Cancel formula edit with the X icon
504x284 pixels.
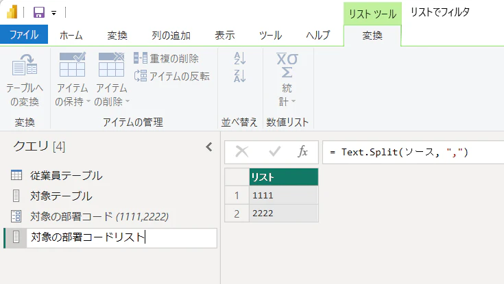point(241,151)
